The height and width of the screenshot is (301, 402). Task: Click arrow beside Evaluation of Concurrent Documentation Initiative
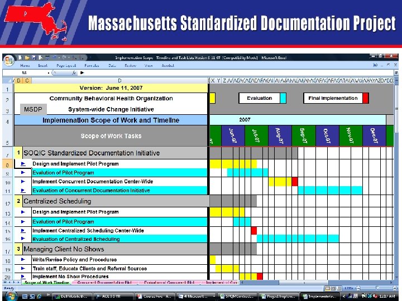pyautogui.click(x=23, y=191)
